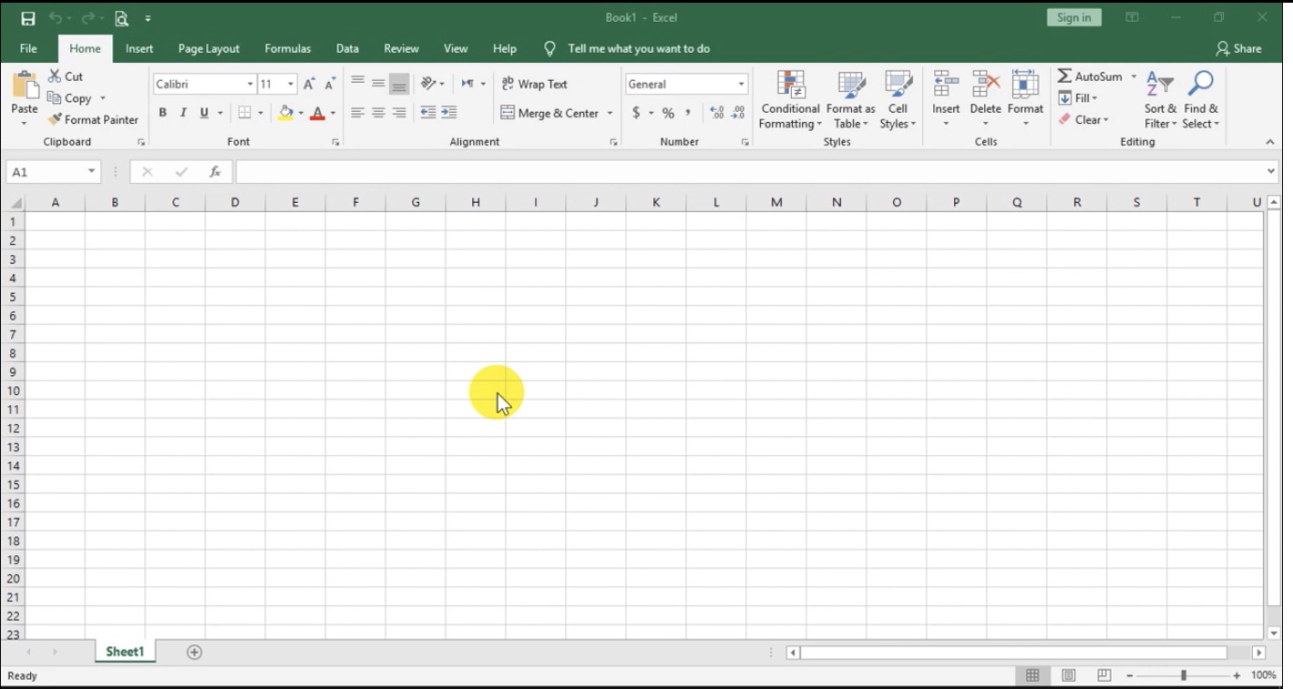Screen dimensions: 1293x689
Task: Increase decimal places
Action: point(716,113)
